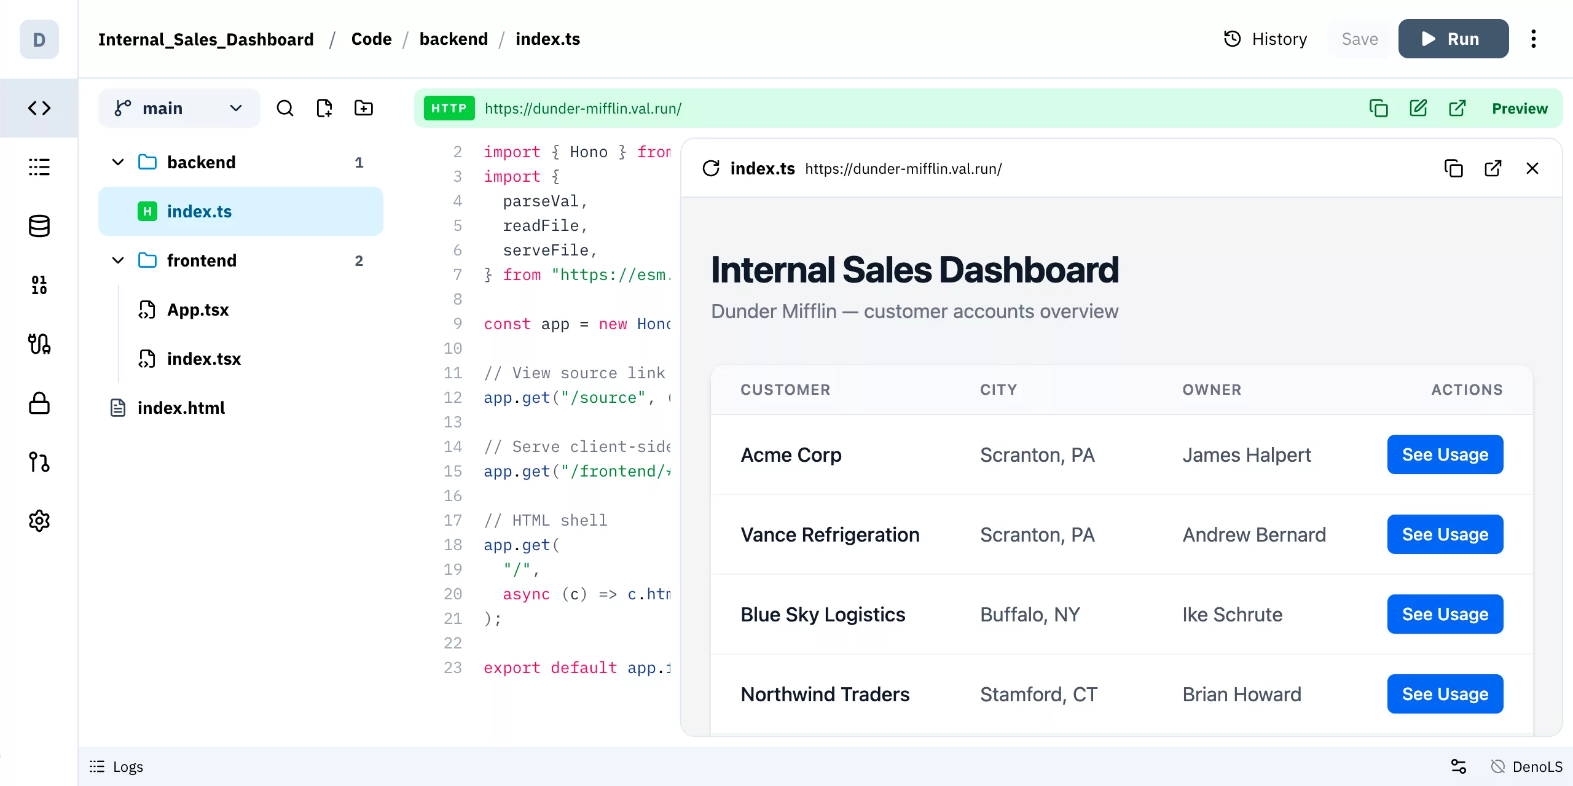The width and height of the screenshot is (1573, 786).
Task: Click the Internal Sales Dashboard heading
Action: (915, 269)
